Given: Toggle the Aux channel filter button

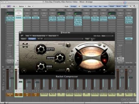Looking at the screenshot, I should coord(96,6).
